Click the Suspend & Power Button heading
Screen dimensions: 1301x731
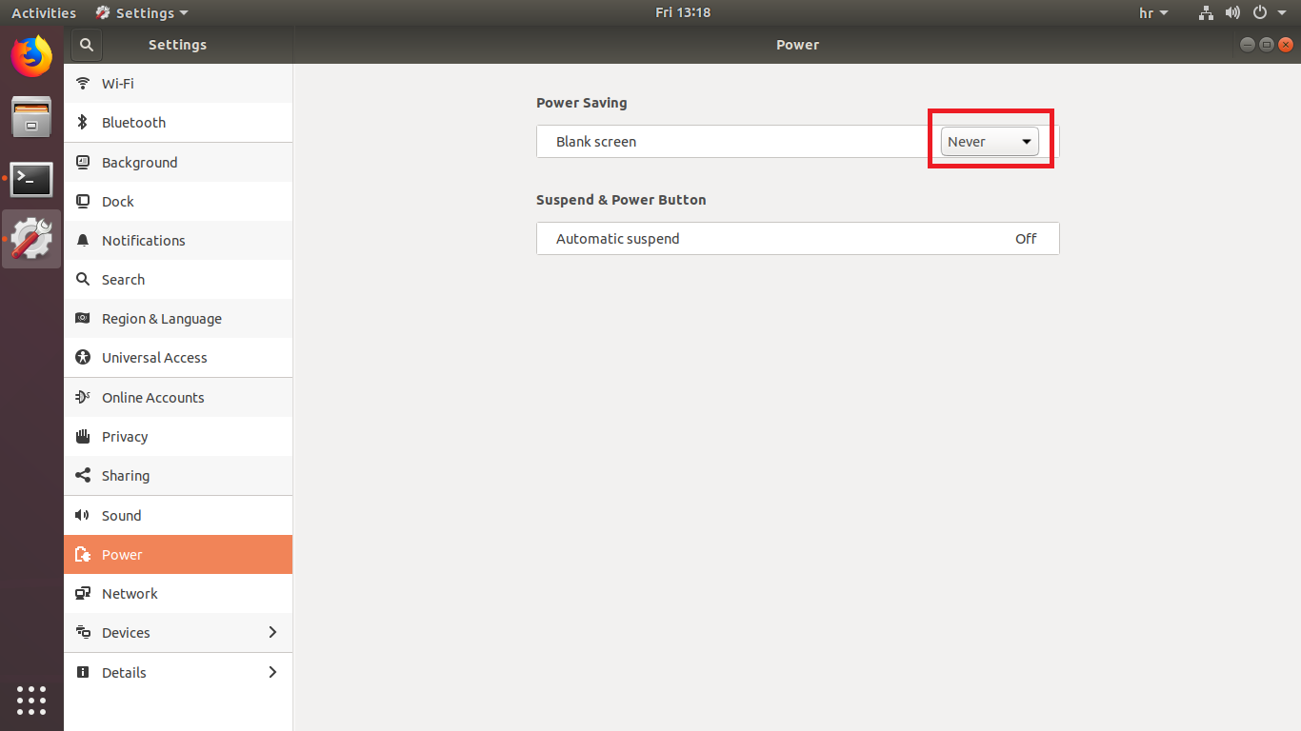(621, 200)
